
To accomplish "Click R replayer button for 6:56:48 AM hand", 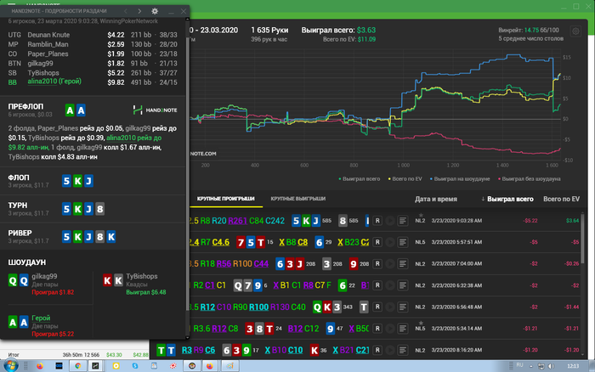I will 377,307.
